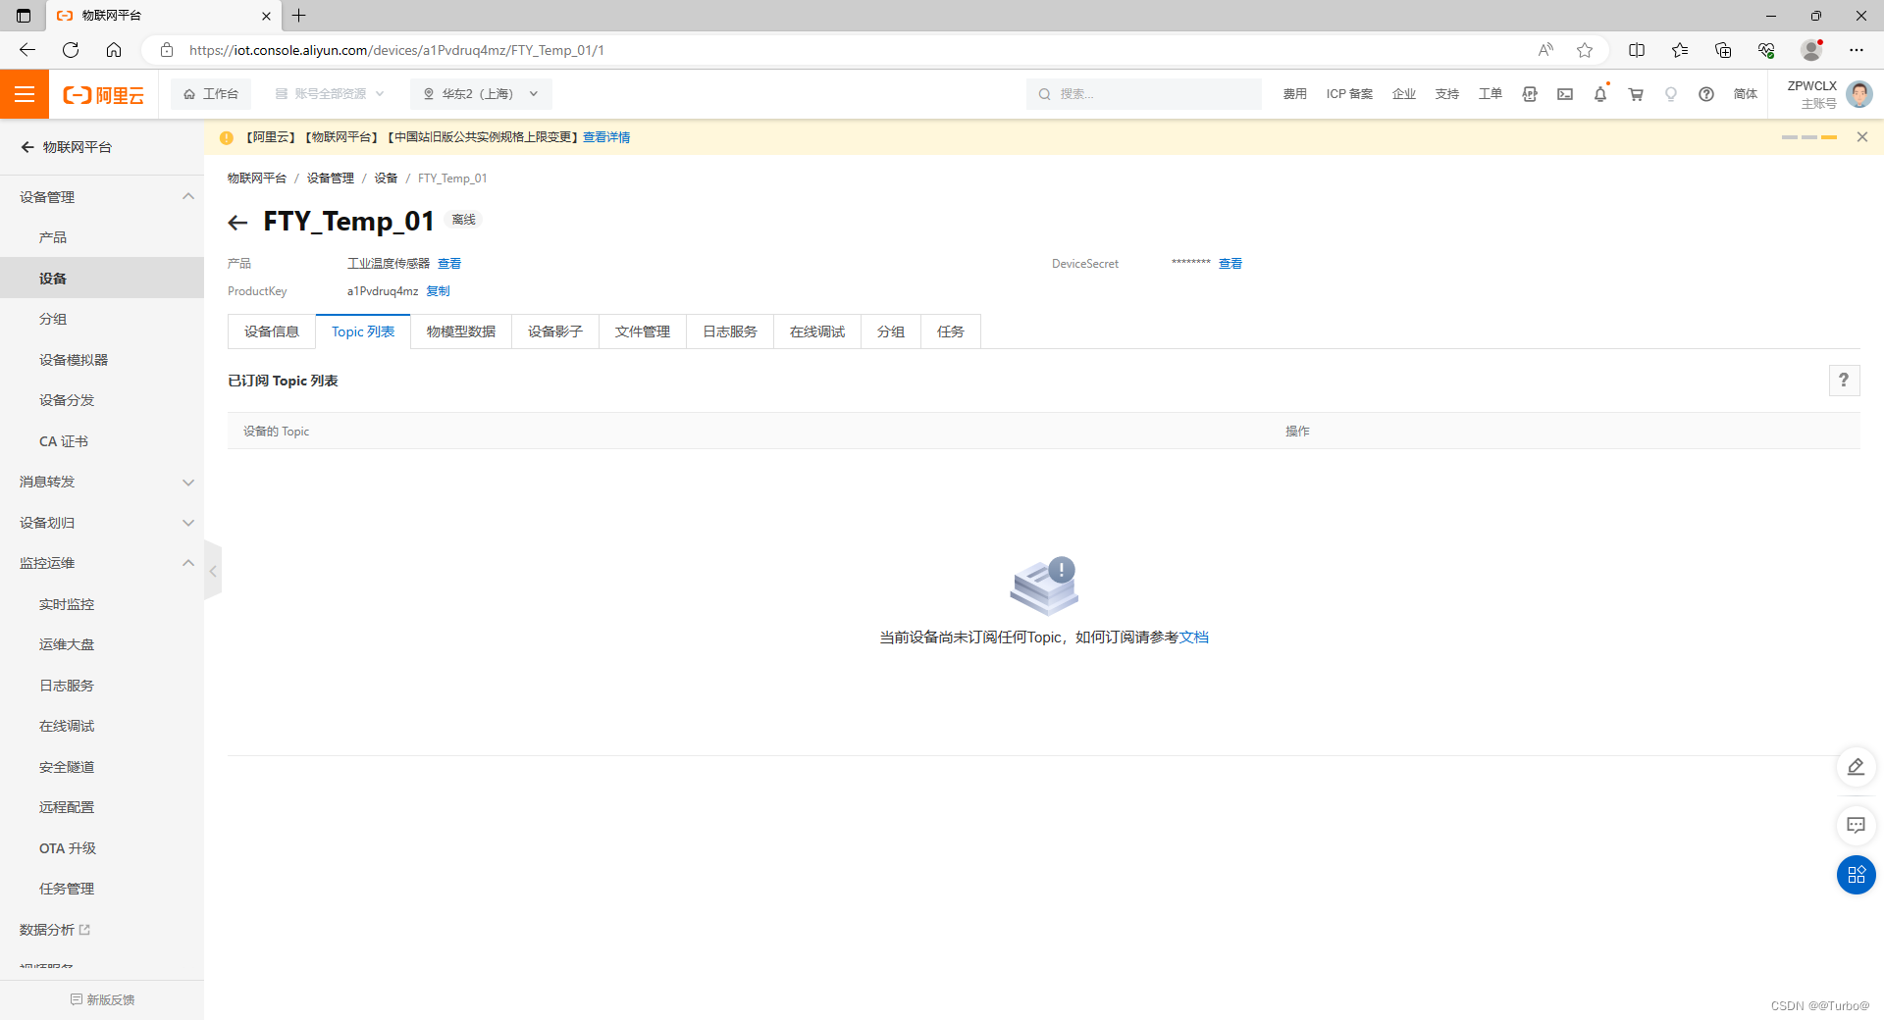The image size is (1884, 1020).
Task: Open 文档 link about subscribing Topics
Action: pyautogui.click(x=1193, y=637)
